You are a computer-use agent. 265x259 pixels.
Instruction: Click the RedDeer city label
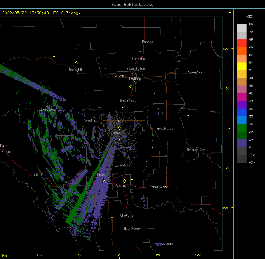(135, 78)
